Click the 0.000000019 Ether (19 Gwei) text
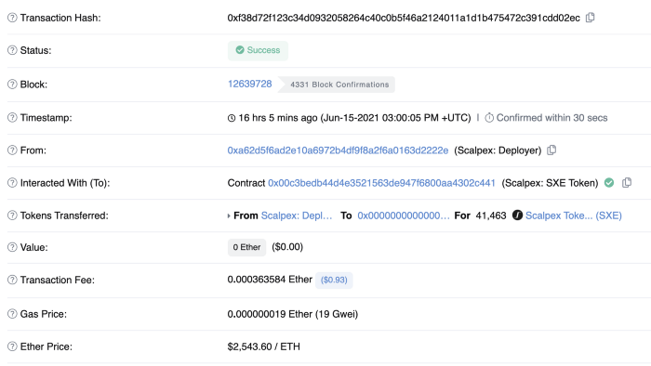The width and height of the screenshot is (651, 366). 293,314
